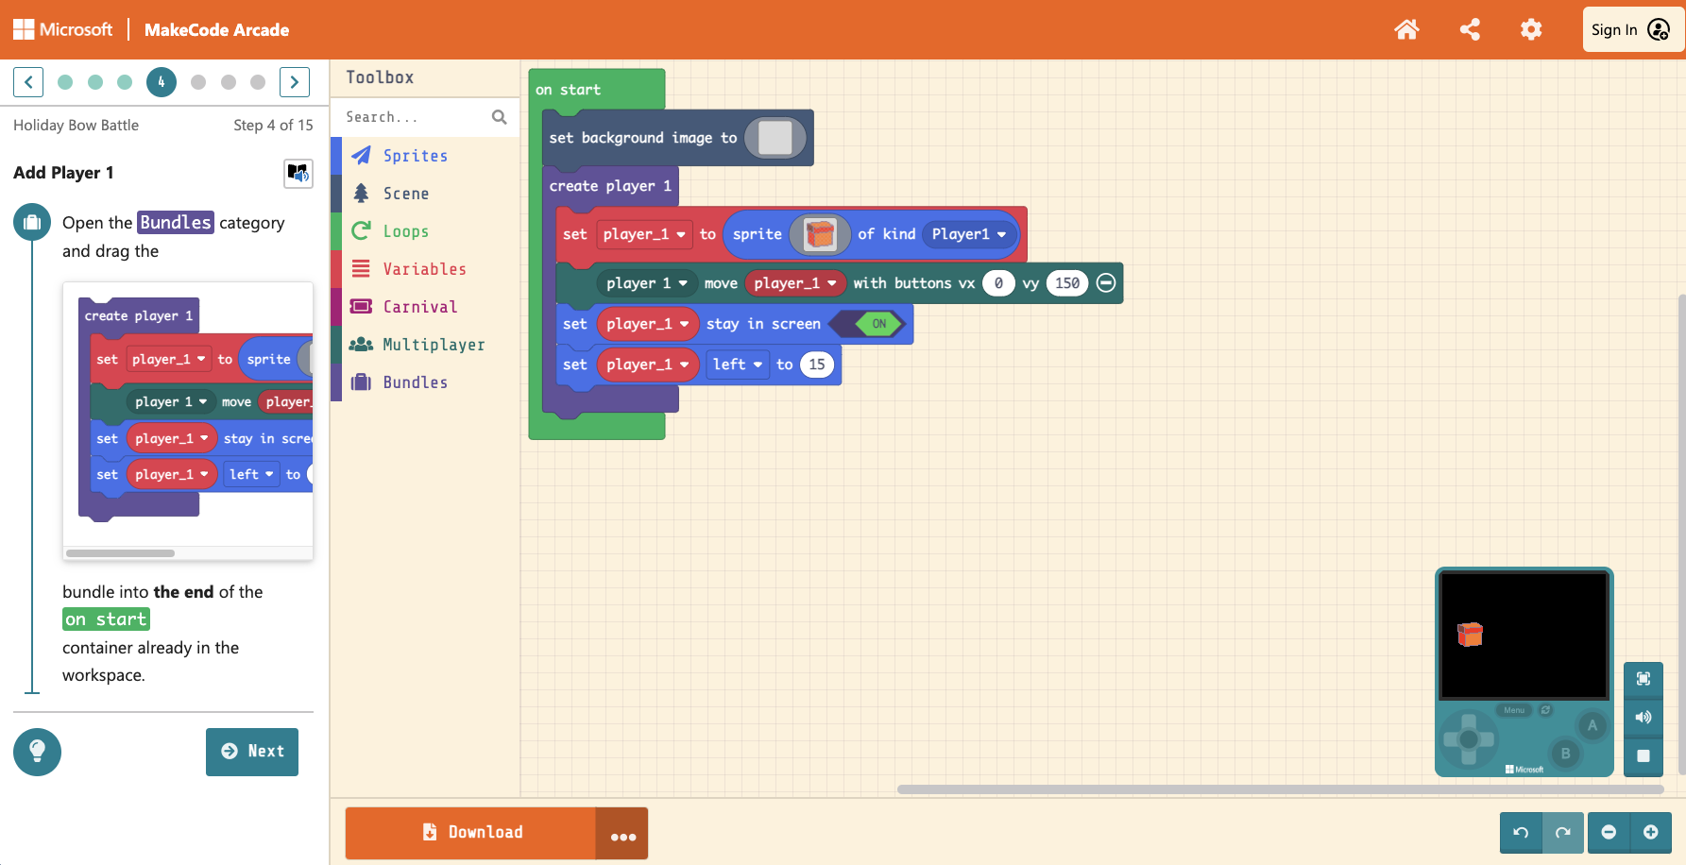Click the simulator reset icon
Viewport: 1686px width, 865px height.
click(1546, 710)
